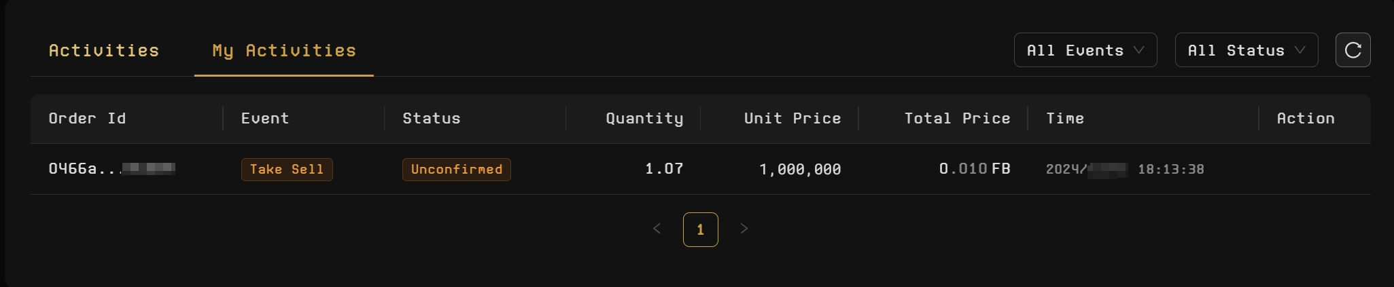1394x287 pixels.
Task: Click the Action column header
Action: coord(1306,119)
